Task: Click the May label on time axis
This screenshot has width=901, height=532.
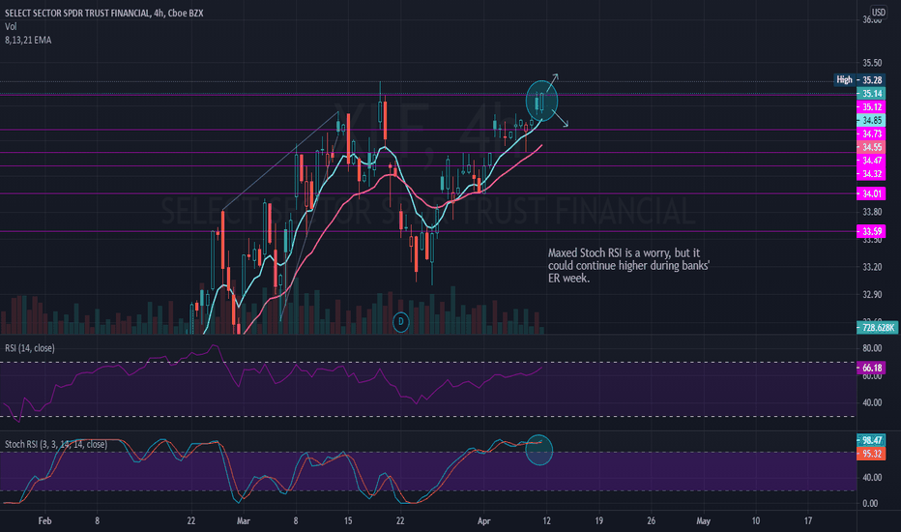Action: [703, 520]
